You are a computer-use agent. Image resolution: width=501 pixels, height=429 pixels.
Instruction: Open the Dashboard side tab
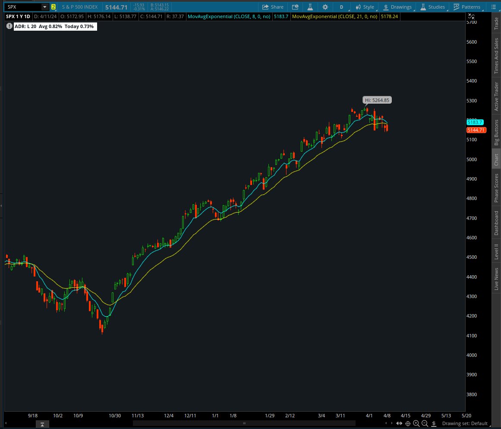point(496,223)
